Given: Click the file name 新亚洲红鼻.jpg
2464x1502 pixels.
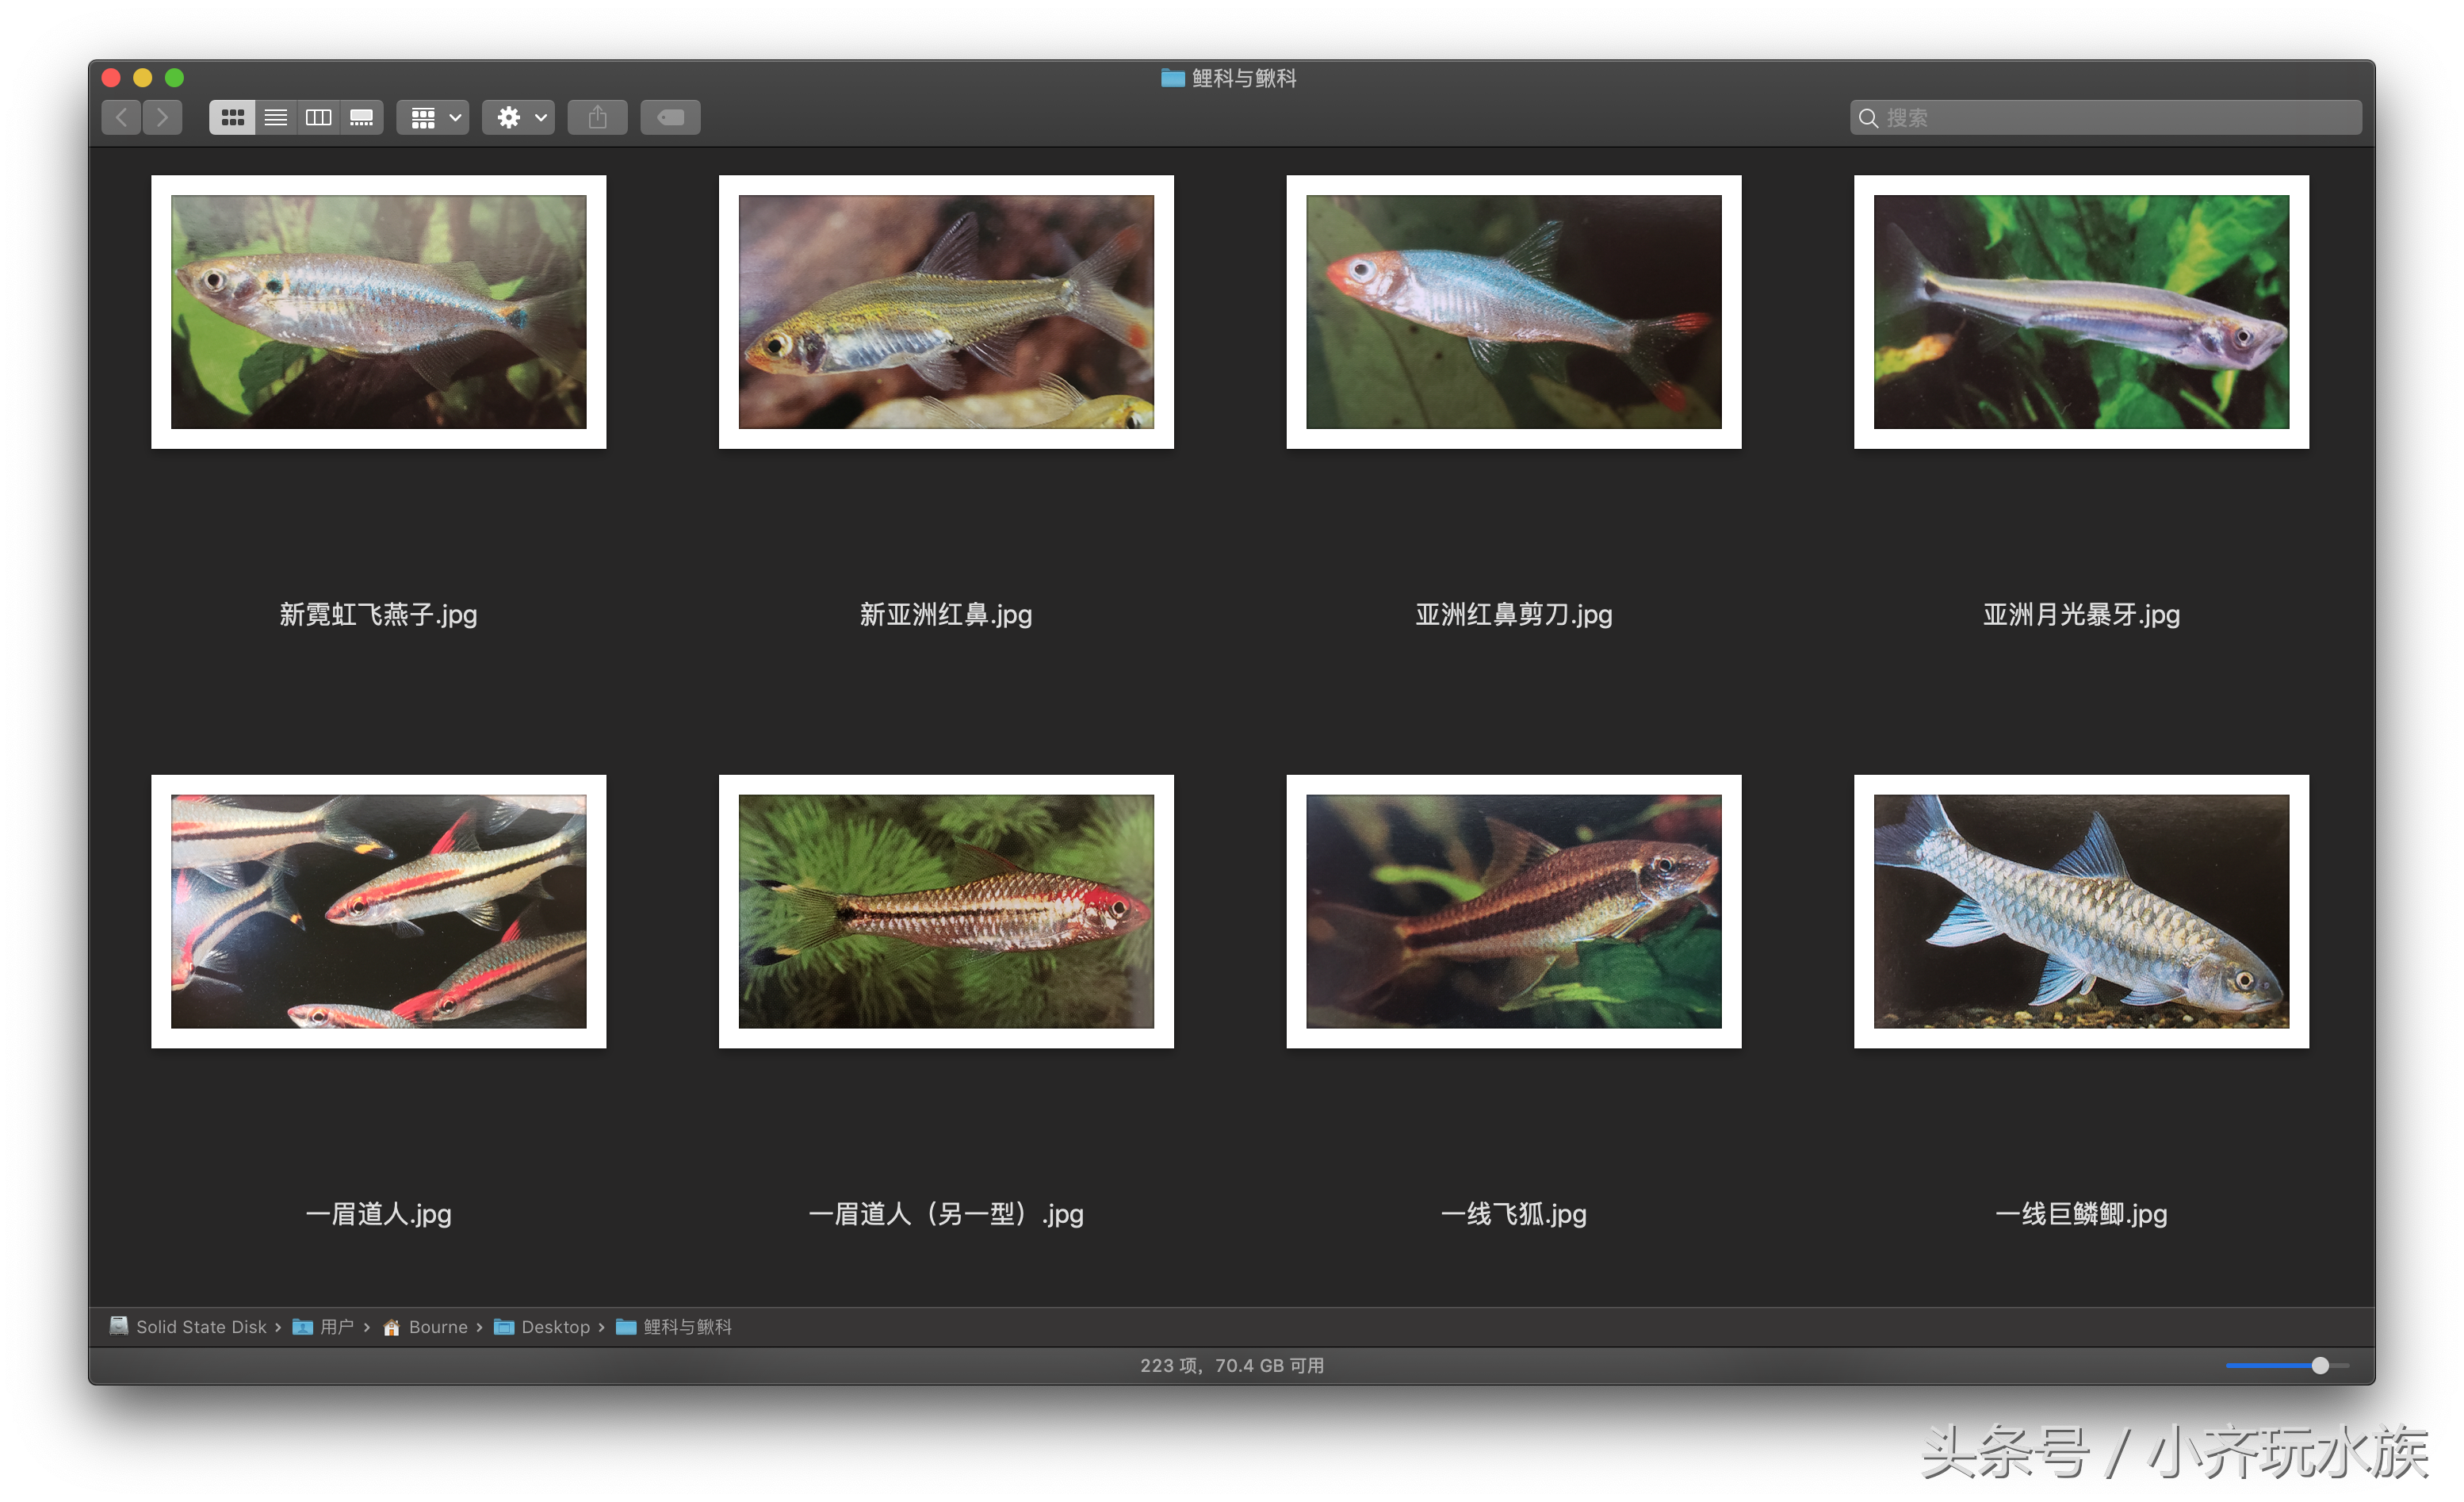Looking at the screenshot, I should (946, 615).
